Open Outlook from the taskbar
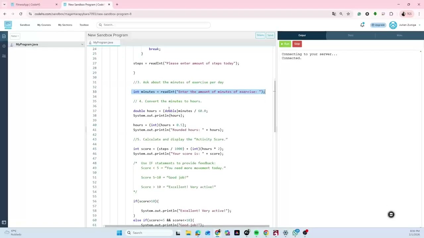 coord(208,233)
